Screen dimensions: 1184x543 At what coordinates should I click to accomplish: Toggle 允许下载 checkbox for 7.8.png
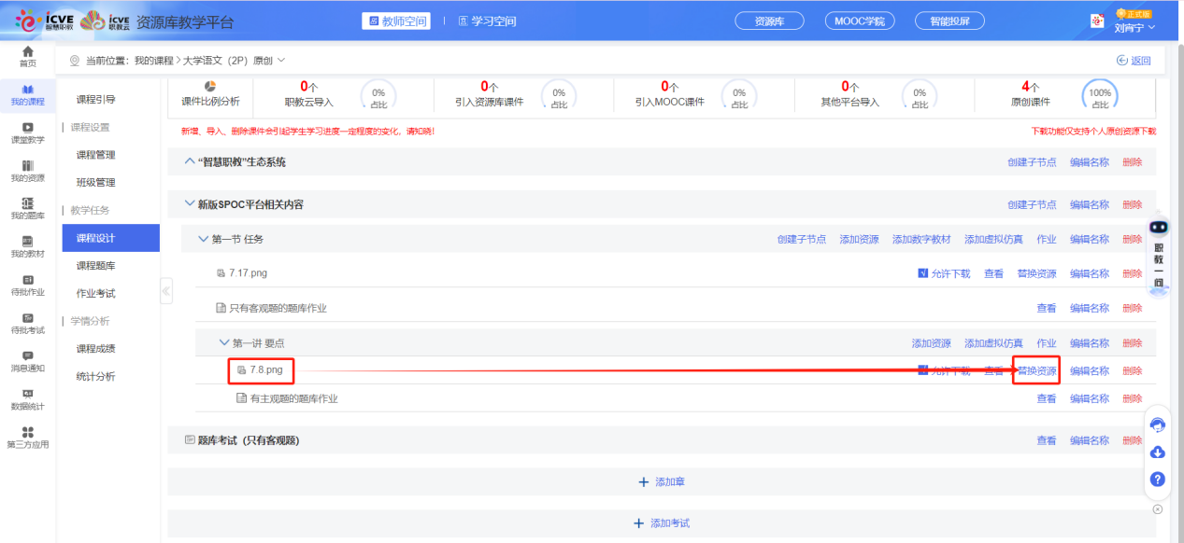[x=923, y=370]
